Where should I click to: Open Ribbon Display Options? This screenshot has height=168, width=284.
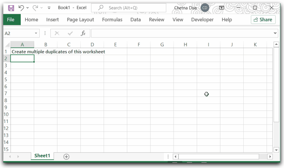(222, 8)
